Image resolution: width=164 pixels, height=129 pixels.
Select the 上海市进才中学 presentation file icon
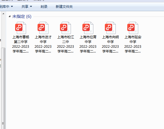coord(43,28)
